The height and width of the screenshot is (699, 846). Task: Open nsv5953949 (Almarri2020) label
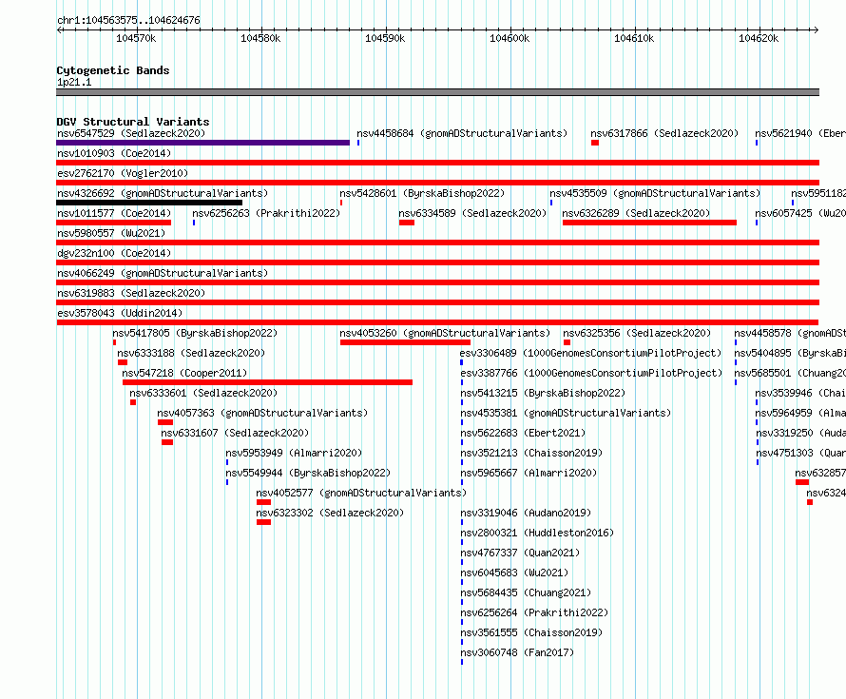[x=294, y=453]
